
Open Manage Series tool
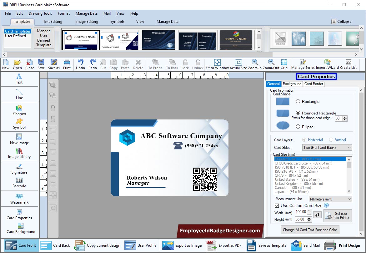[x=303, y=64]
